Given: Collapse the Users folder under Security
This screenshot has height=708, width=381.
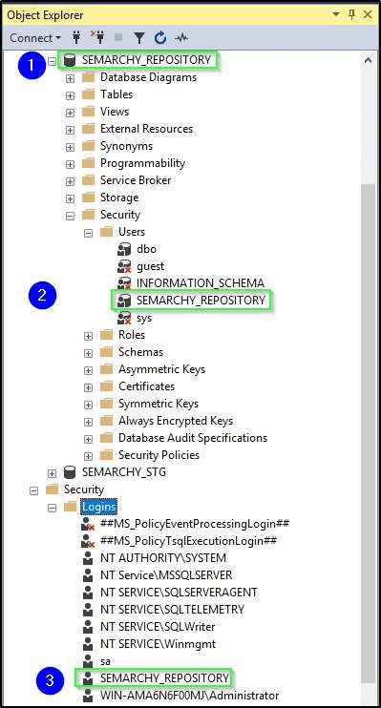Looking at the screenshot, I should pyautogui.click(x=88, y=233).
